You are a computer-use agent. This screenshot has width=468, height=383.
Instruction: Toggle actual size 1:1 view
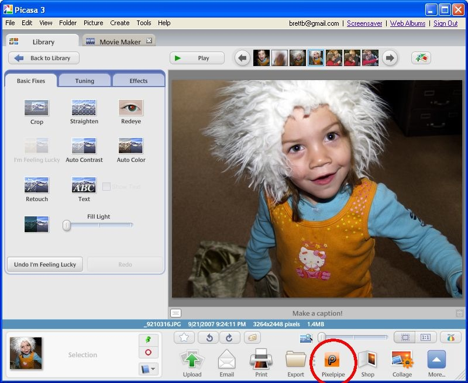[x=425, y=337]
